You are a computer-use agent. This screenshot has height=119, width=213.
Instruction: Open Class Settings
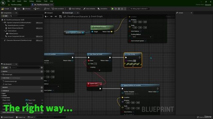(75, 9)
